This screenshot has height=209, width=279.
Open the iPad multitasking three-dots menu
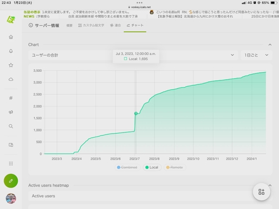tap(139, 3)
